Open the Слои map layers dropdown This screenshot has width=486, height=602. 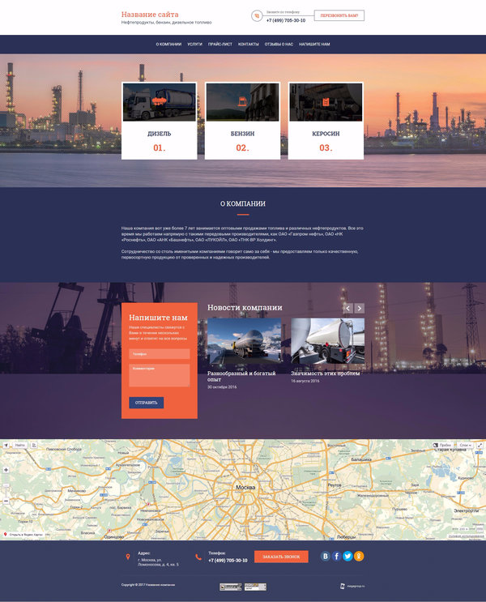click(465, 445)
